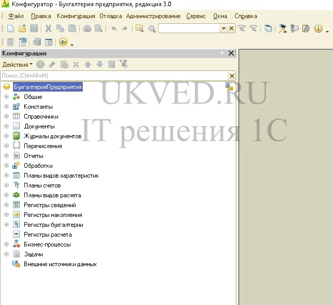This screenshot has height=305, width=333.
Task: Close the Конфигурация panel
Action: (231, 53)
